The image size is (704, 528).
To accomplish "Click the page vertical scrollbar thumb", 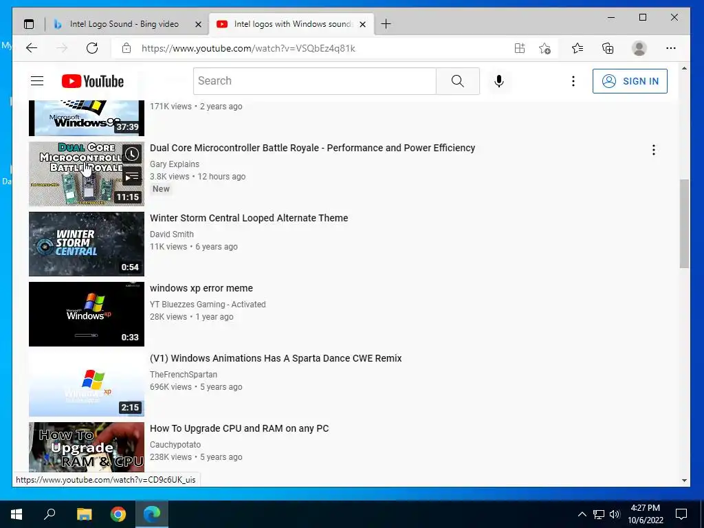I will coord(684,223).
